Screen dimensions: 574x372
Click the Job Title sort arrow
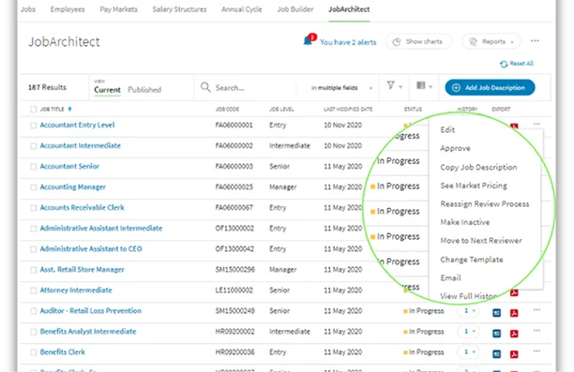(69, 109)
